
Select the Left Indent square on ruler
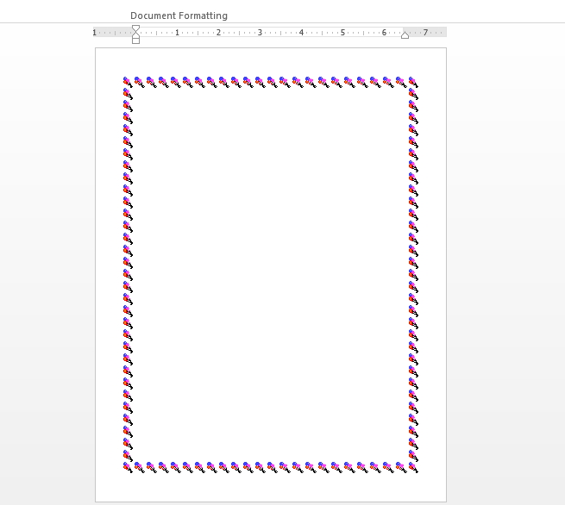point(135,41)
